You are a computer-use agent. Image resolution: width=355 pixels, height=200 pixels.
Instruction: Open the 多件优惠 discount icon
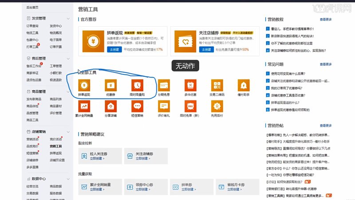[x=190, y=85]
